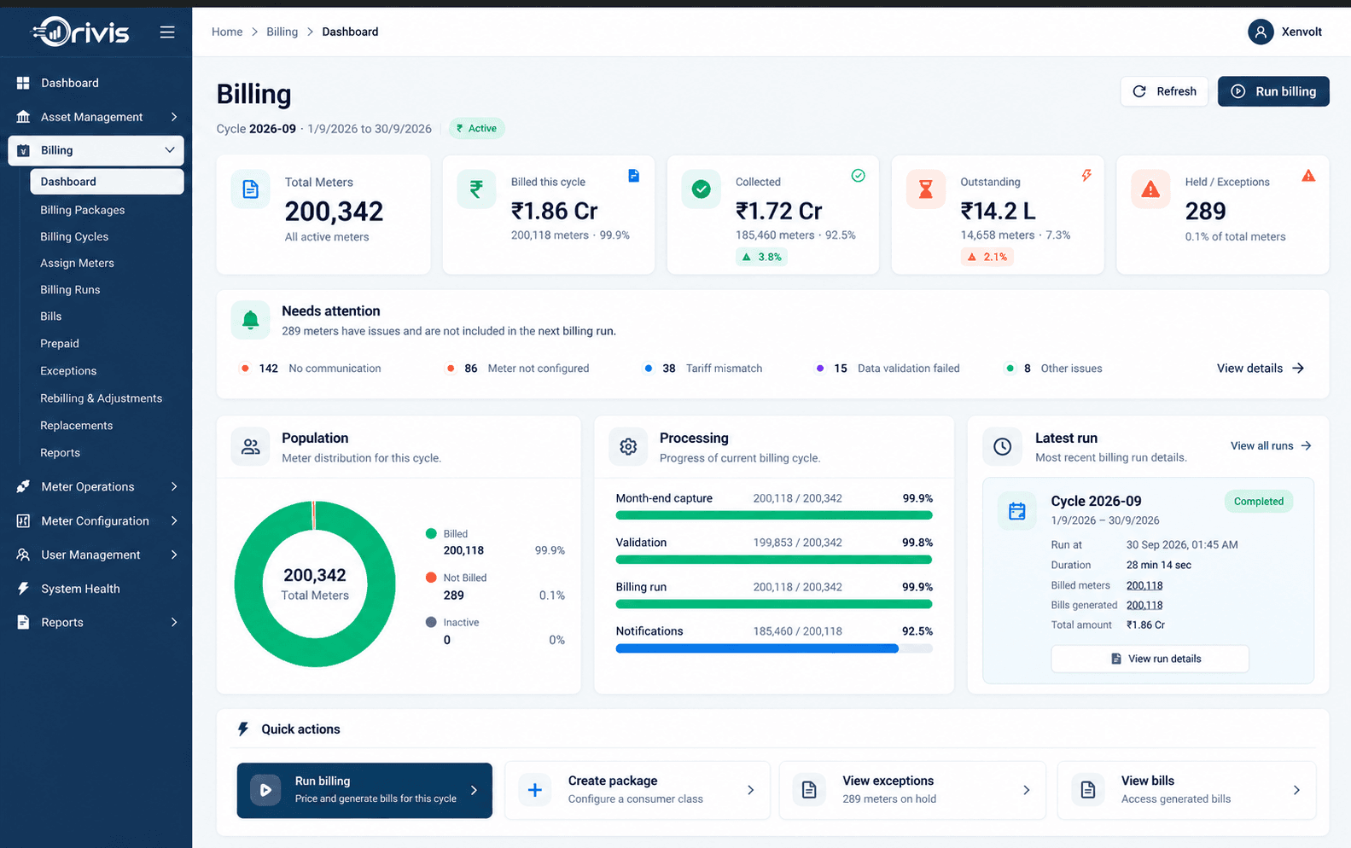Click the small file icon on Billed this cycle card
The width and height of the screenshot is (1351, 848).
pos(633,176)
